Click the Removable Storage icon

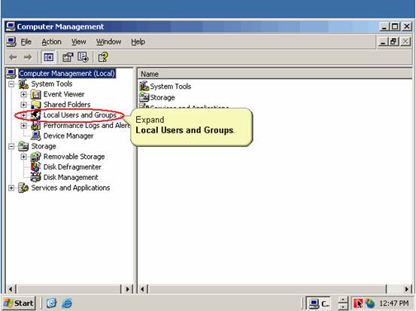[36, 157]
